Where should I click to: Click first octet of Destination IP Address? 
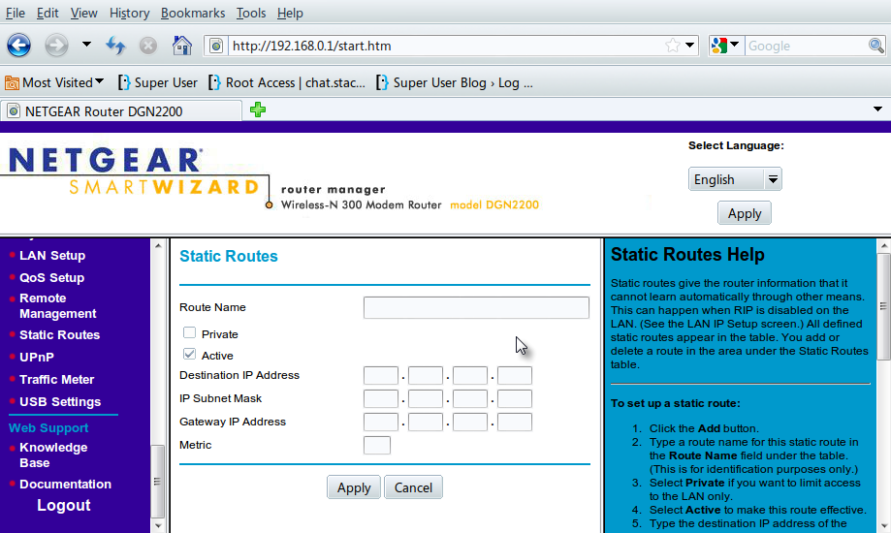click(x=381, y=376)
